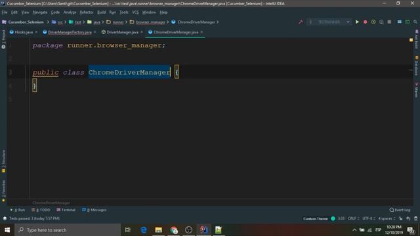
Task: Open the TODO tool window
Action: tap(41, 210)
